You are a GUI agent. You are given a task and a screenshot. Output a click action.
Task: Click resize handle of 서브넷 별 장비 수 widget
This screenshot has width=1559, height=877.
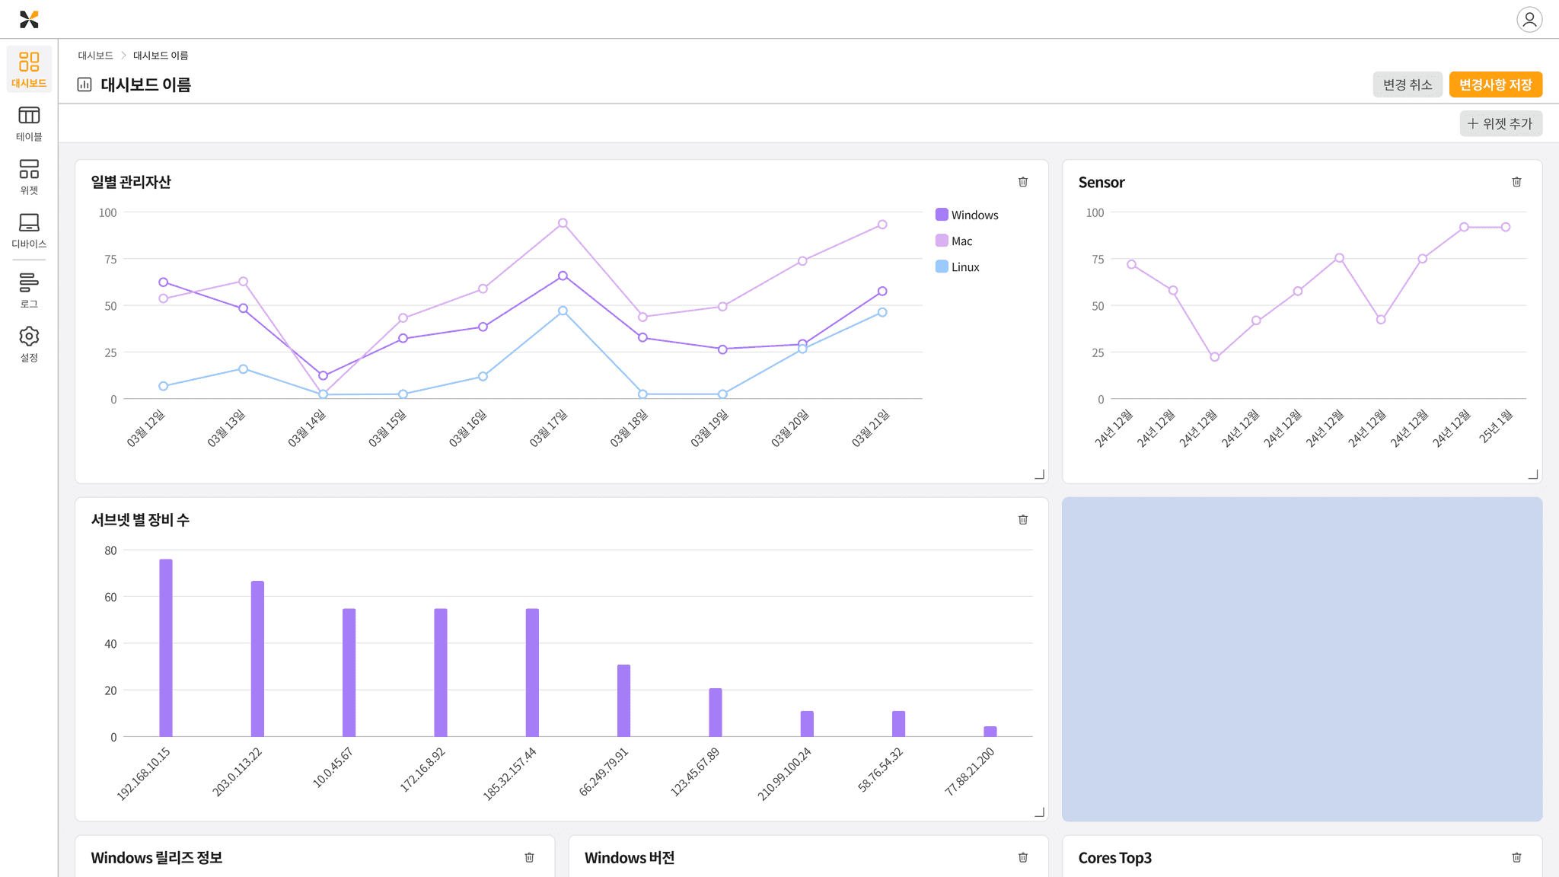pyautogui.click(x=1040, y=812)
